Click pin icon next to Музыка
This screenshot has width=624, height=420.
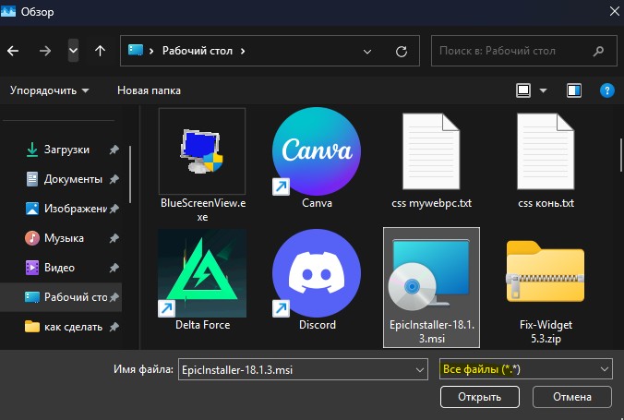click(114, 238)
